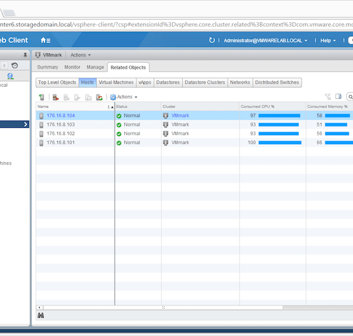
Task: Click the greyed-out power on host icon
Action: coord(77,97)
